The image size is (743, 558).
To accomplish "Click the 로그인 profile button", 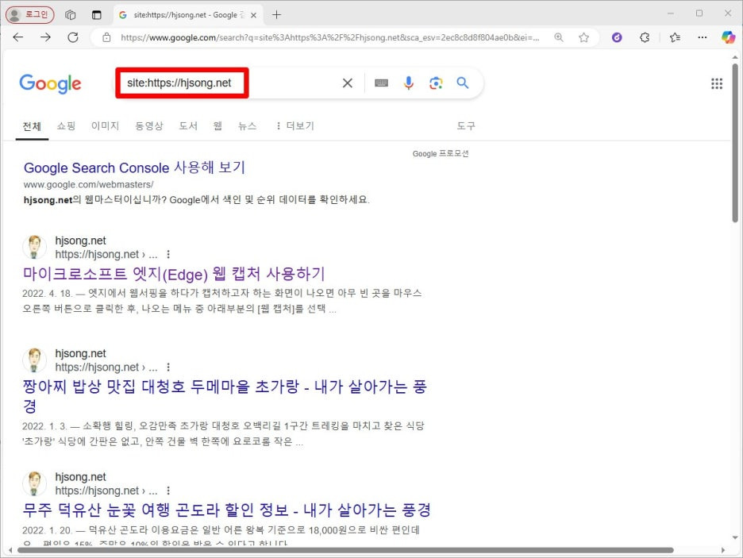I will [x=30, y=15].
